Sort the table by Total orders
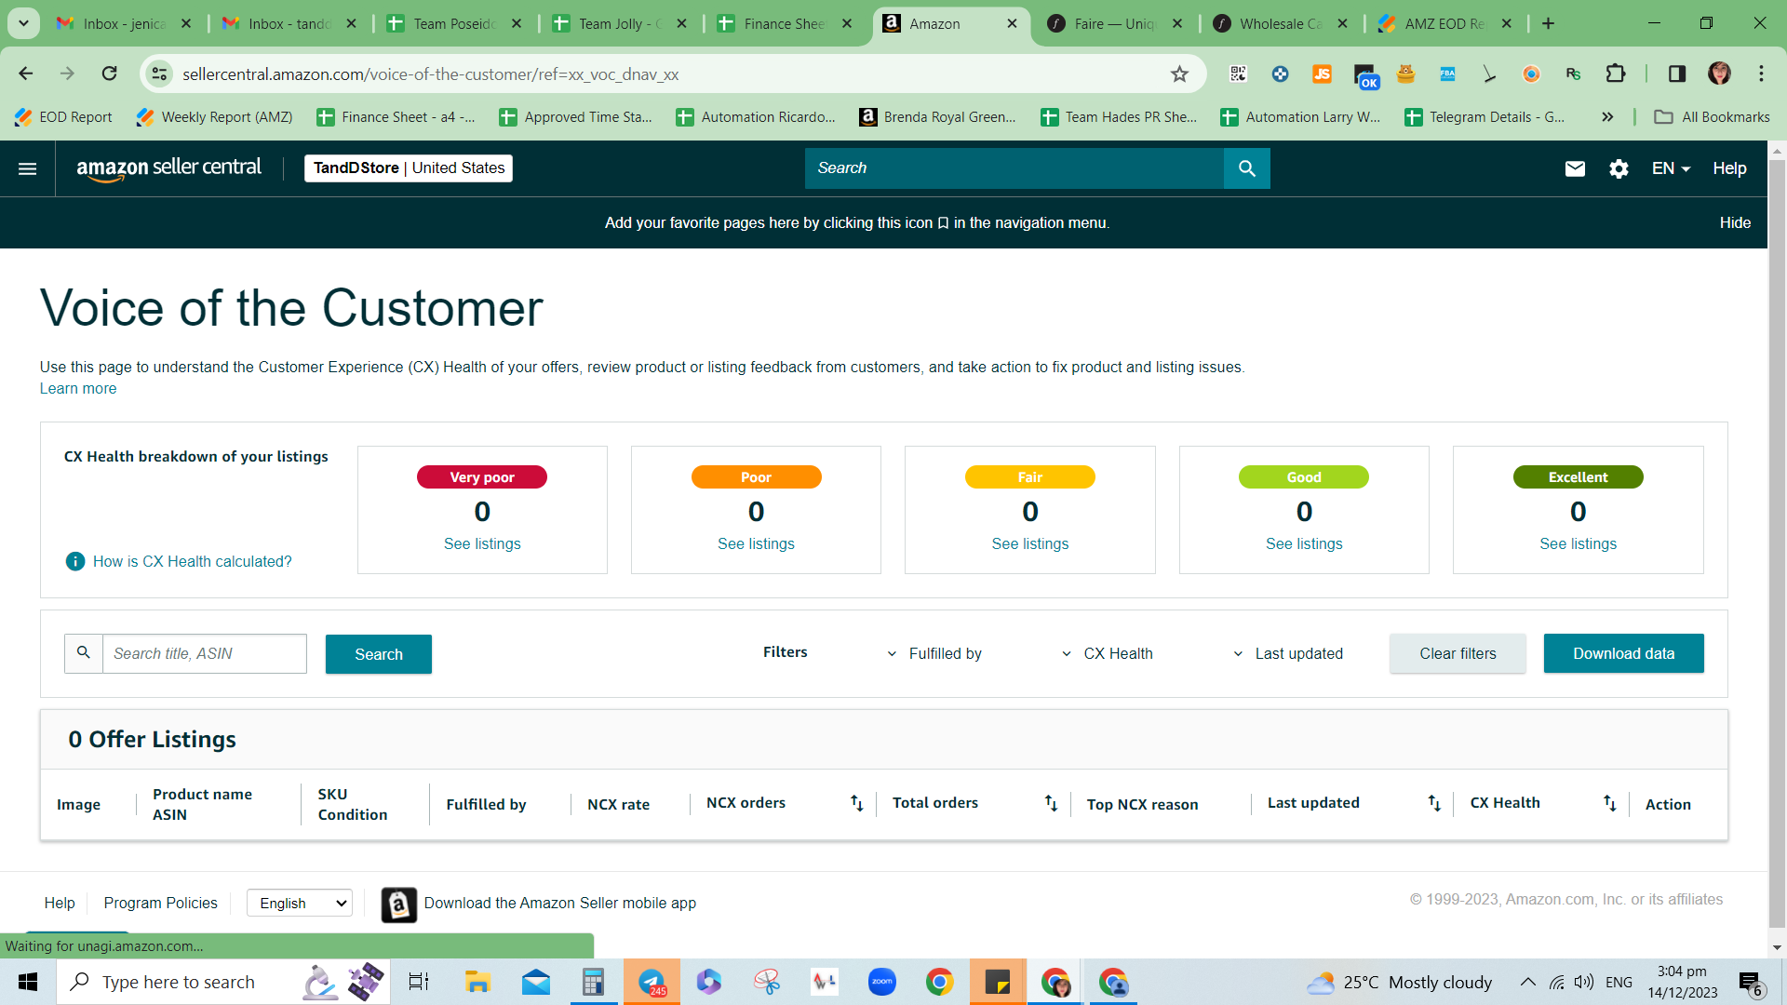1787x1005 pixels. pos(1051,803)
